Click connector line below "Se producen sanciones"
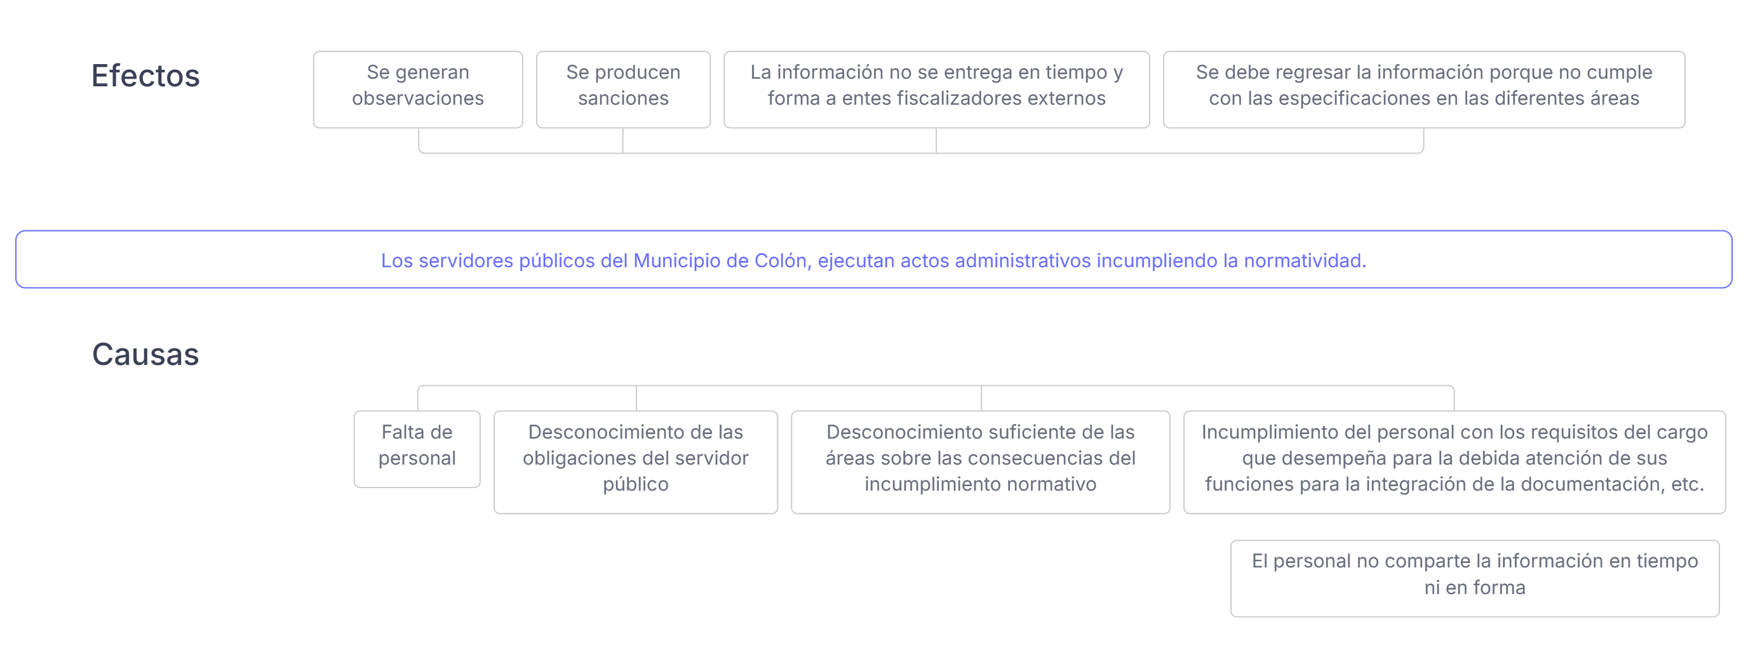 pyautogui.click(x=623, y=140)
